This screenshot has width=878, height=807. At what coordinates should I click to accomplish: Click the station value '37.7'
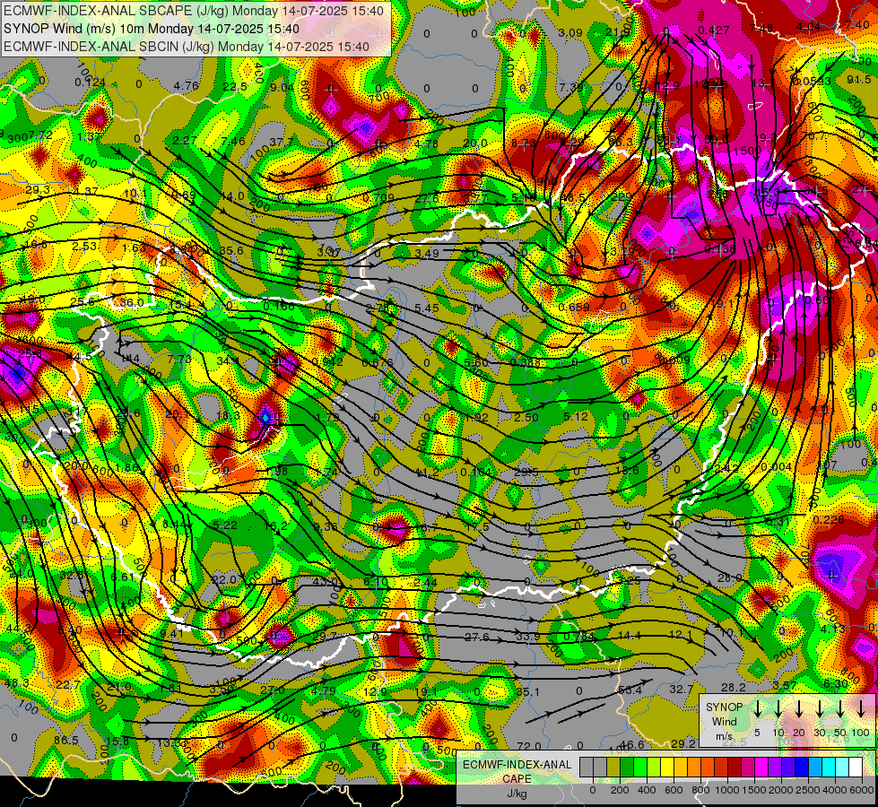click(282, 142)
